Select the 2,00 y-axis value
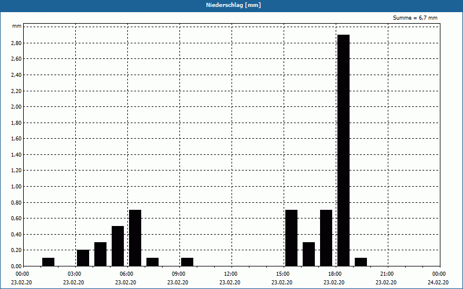 click(16, 107)
